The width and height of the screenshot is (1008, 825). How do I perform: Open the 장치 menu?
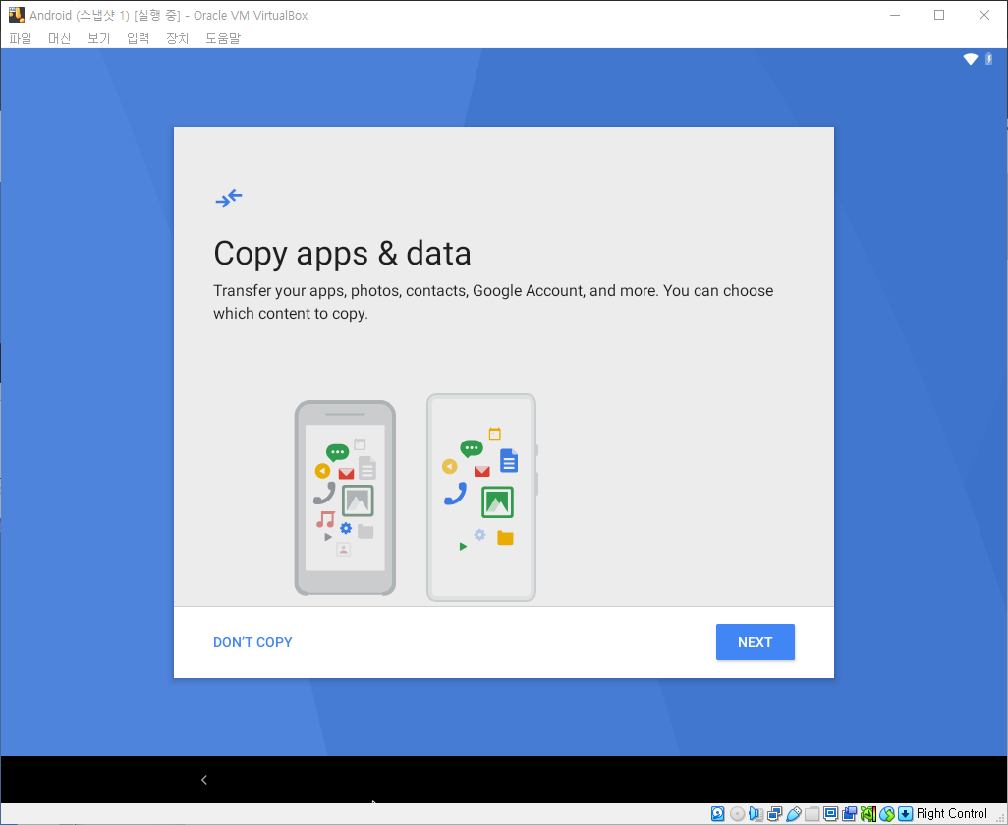[178, 38]
